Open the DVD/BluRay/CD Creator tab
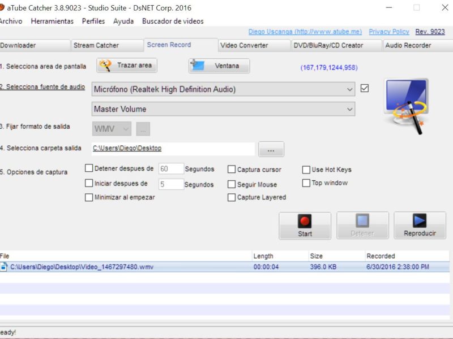 click(336, 46)
